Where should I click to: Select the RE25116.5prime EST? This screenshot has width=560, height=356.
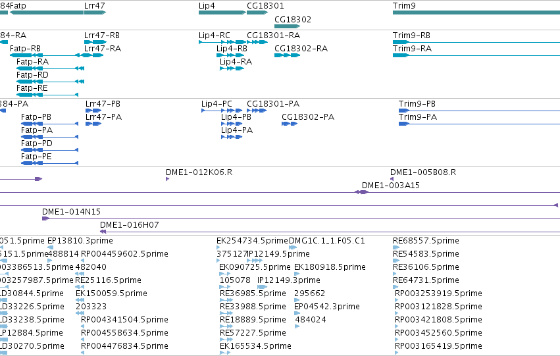(x=80, y=287)
